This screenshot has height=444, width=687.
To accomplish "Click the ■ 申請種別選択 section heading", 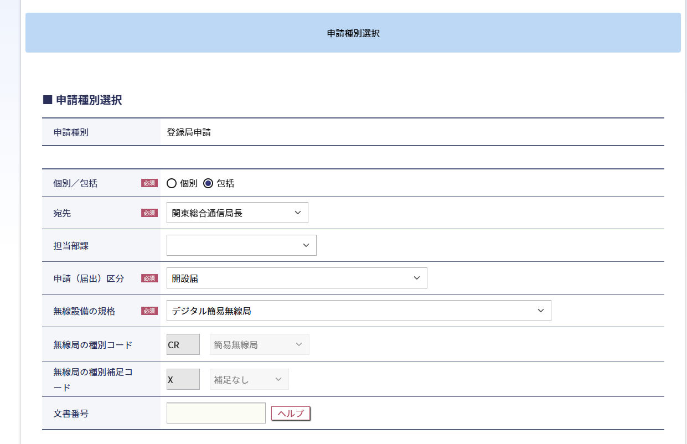I will (82, 100).
